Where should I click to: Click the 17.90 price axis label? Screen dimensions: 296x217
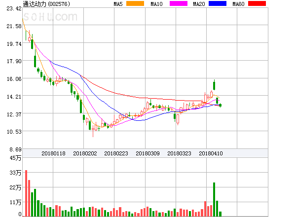click(14, 61)
